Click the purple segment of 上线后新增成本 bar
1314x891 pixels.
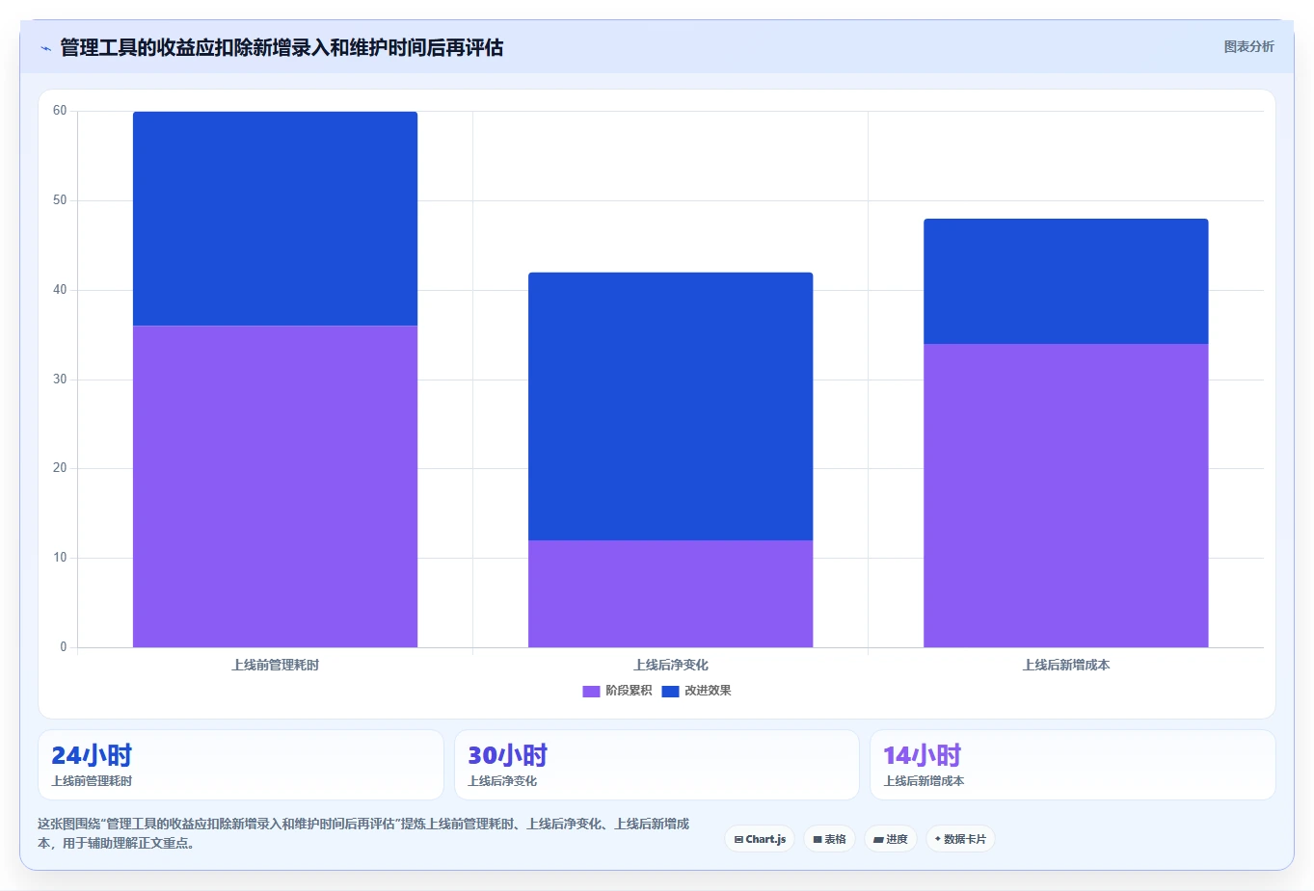click(x=1066, y=495)
